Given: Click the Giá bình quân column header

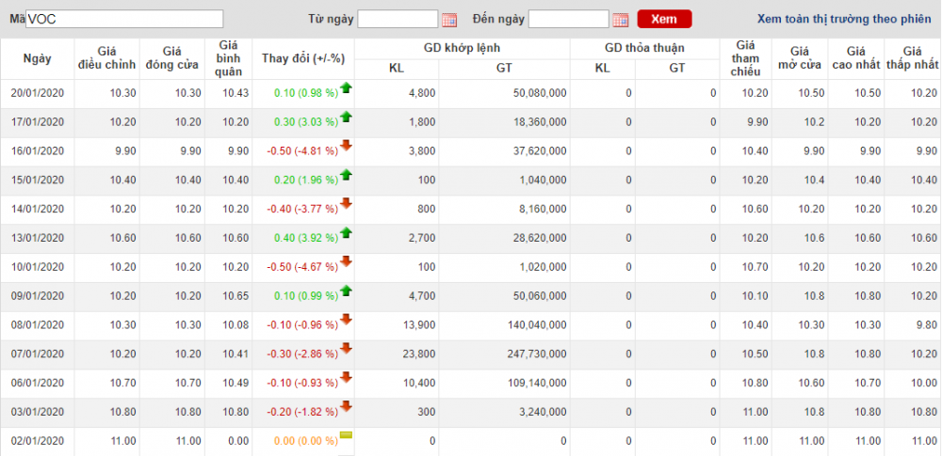Looking at the screenshot, I should tap(229, 59).
